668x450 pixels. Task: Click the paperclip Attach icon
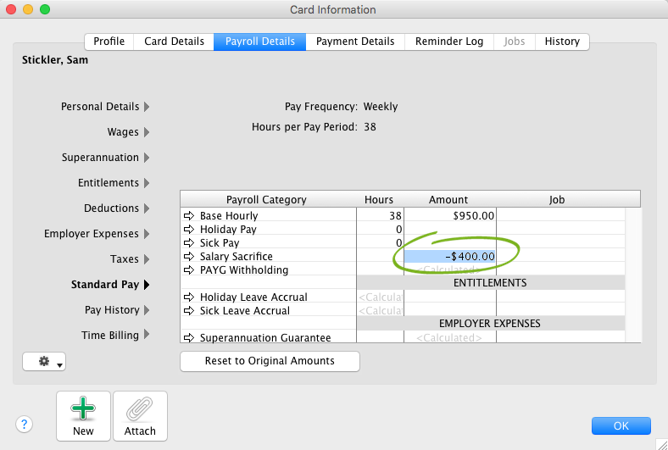click(x=140, y=411)
